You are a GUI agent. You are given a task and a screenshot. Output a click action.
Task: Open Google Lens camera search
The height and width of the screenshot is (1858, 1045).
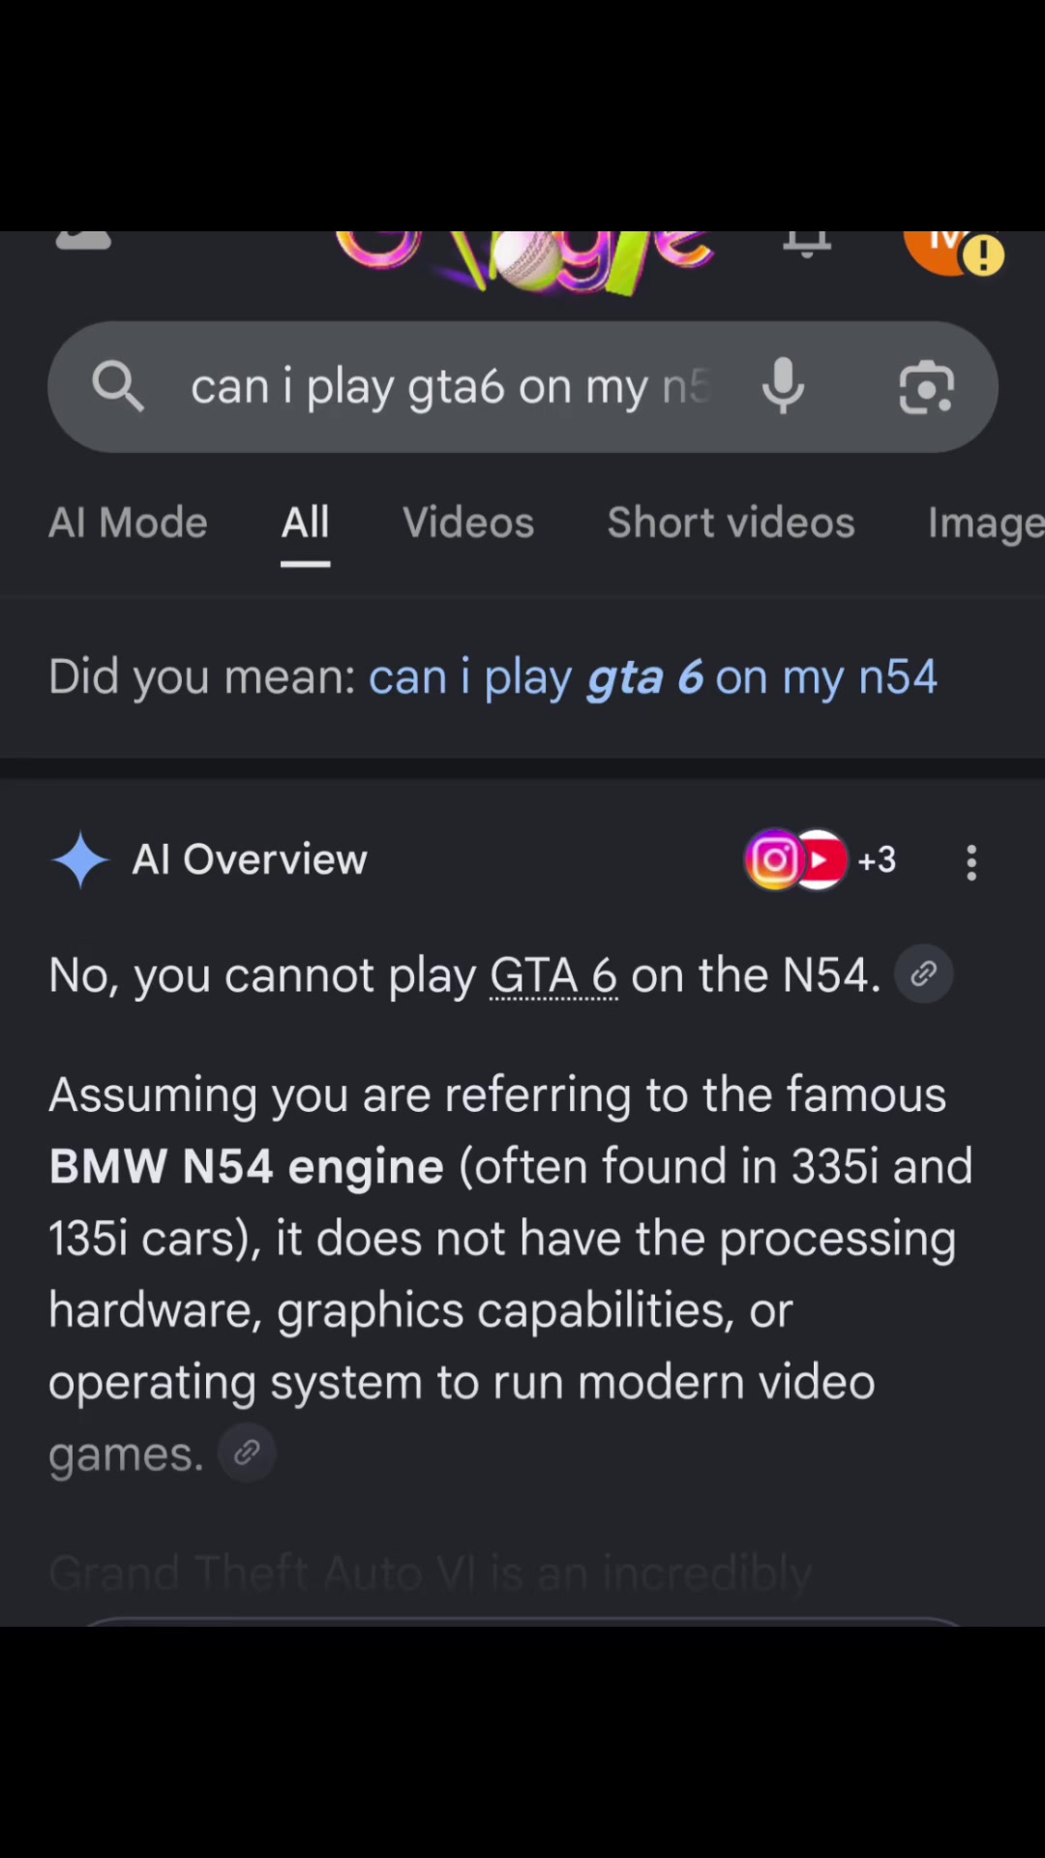click(927, 387)
